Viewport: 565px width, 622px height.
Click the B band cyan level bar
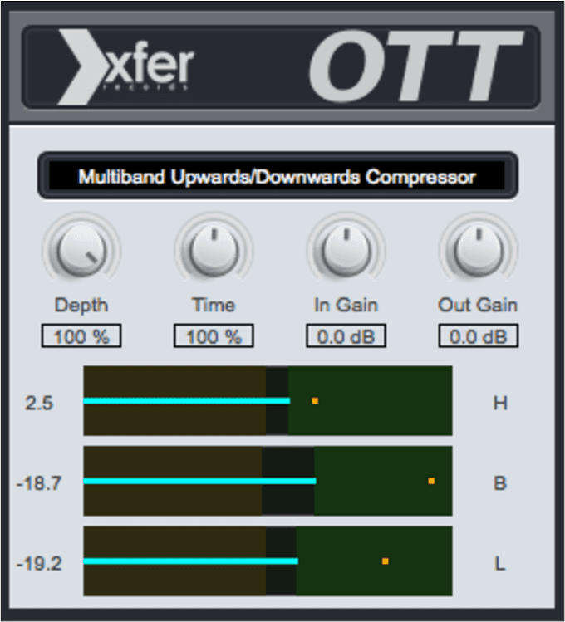[199, 481]
